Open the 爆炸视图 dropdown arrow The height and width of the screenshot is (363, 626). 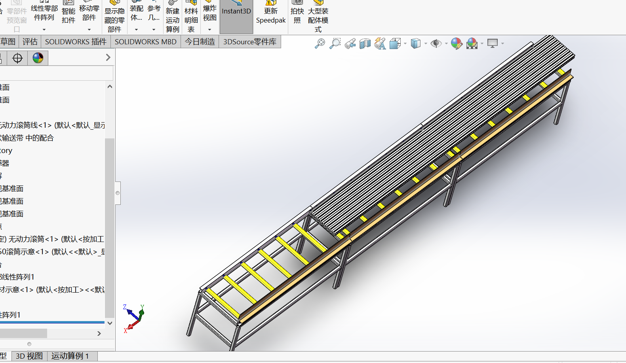point(210,30)
